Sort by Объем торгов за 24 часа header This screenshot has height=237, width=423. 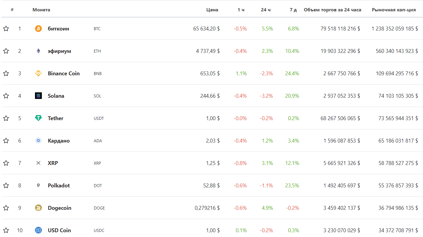332,10
